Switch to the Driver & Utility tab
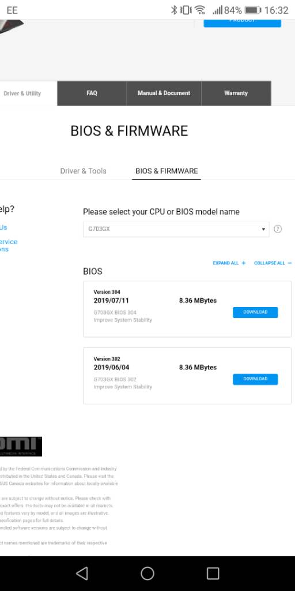The height and width of the screenshot is (591, 295). pos(29,93)
